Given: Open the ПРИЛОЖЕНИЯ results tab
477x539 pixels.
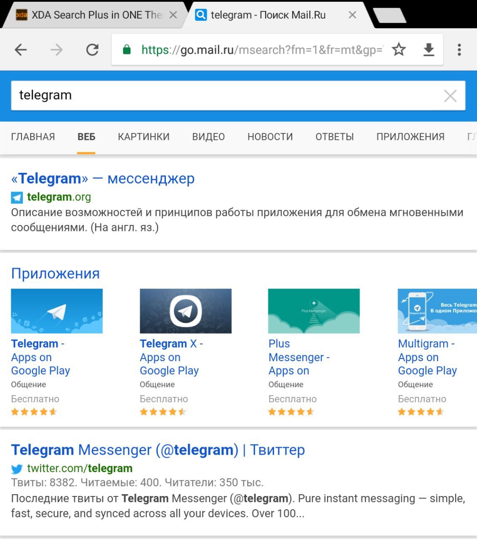Looking at the screenshot, I should [410, 137].
